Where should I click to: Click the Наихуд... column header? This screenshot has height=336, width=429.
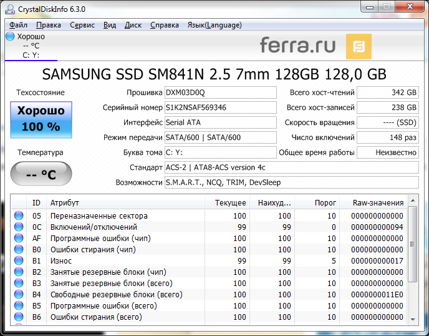[272, 203]
